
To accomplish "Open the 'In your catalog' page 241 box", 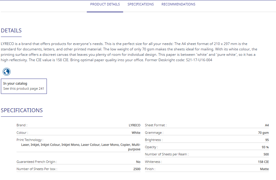I will pos(24,86).
